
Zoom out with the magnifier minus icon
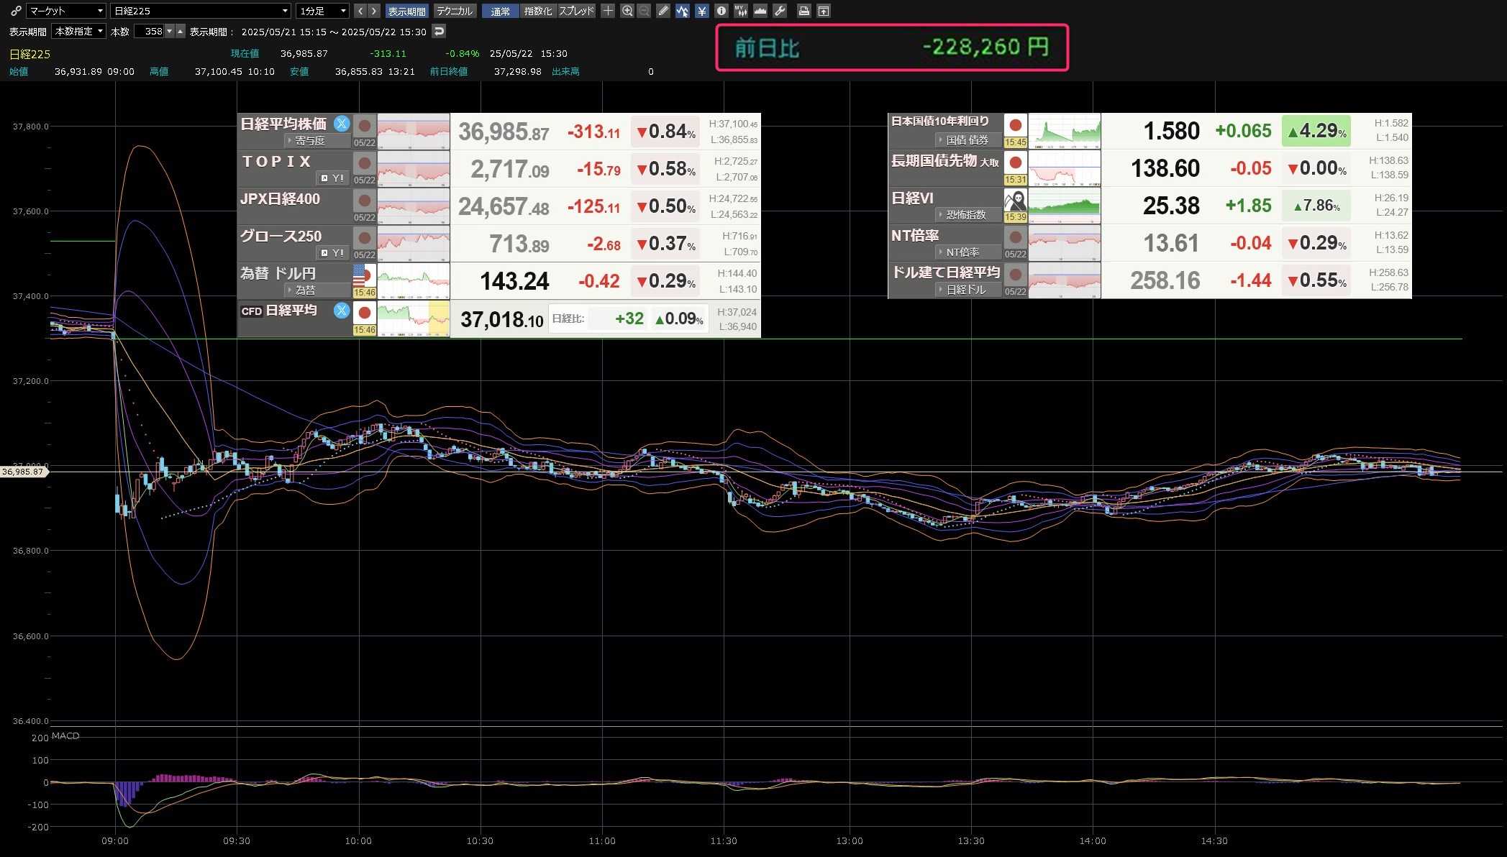point(644,11)
